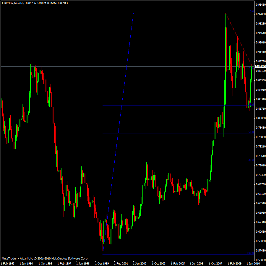Click the 0.60660 price axis label
This screenshot has width=266, height=266.
click(x=261, y=231)
